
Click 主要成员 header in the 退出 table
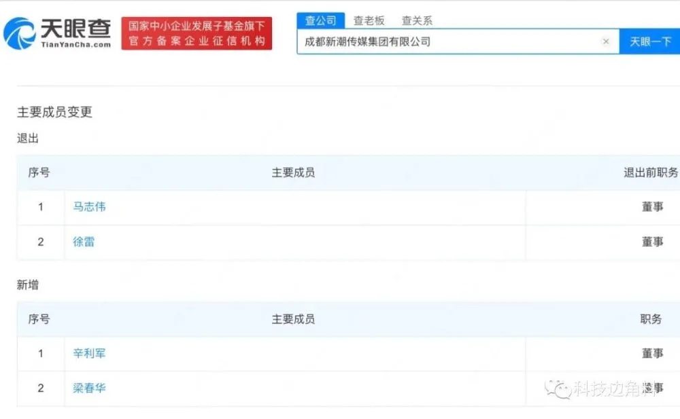tap(293, 172)
